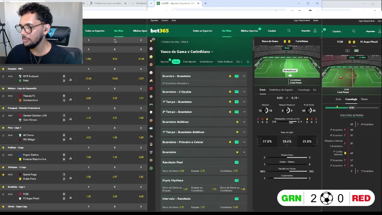Viewport: 382px width, 215px height.
Task: Click the match timeline progress bar in FCSB window
Action: tap(352, 108)
